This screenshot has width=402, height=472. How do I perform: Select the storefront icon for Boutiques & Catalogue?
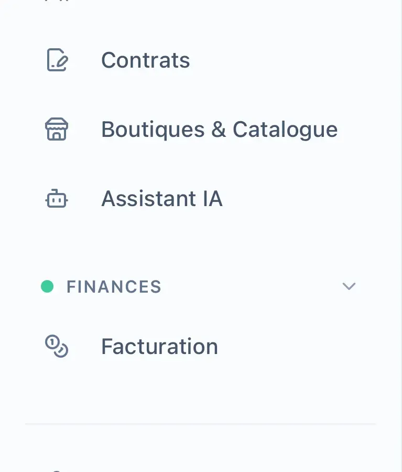[x=57, y=129]
